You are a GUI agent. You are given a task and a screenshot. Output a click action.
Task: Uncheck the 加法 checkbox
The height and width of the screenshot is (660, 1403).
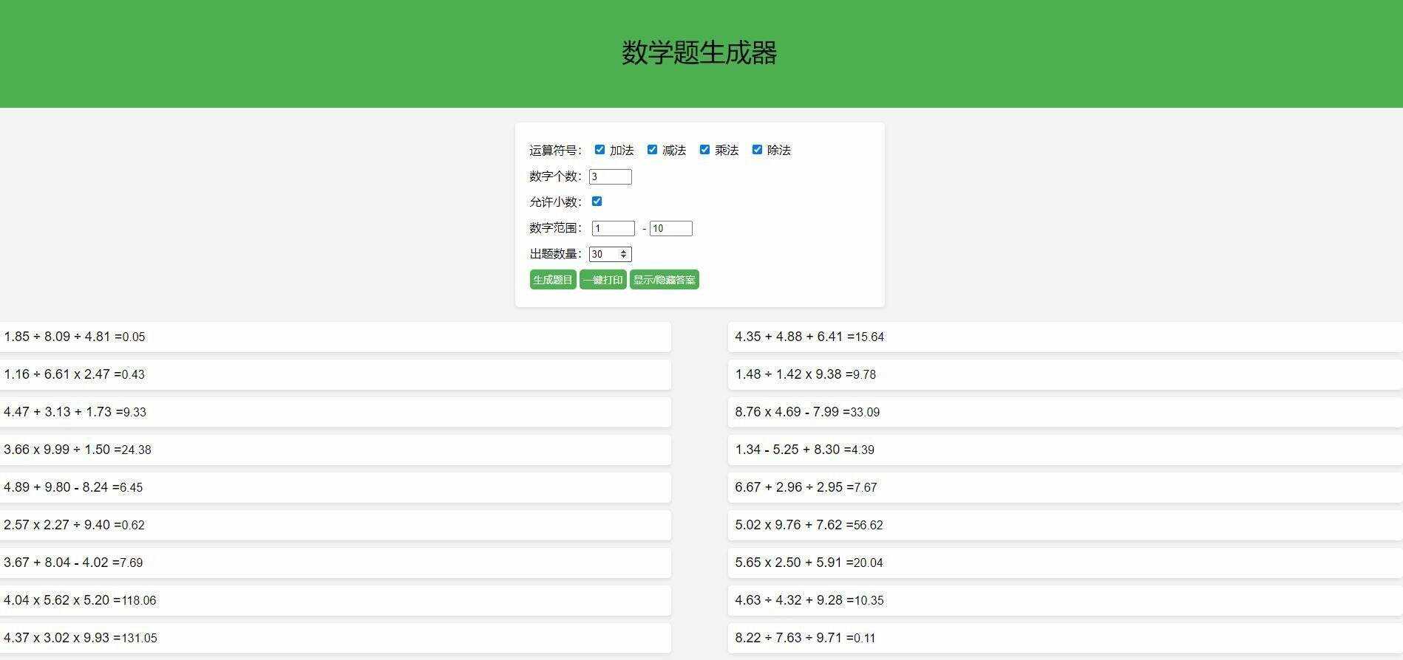(599, 150)
